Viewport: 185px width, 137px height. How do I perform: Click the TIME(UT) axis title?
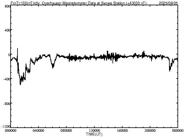tap(94, 134)
